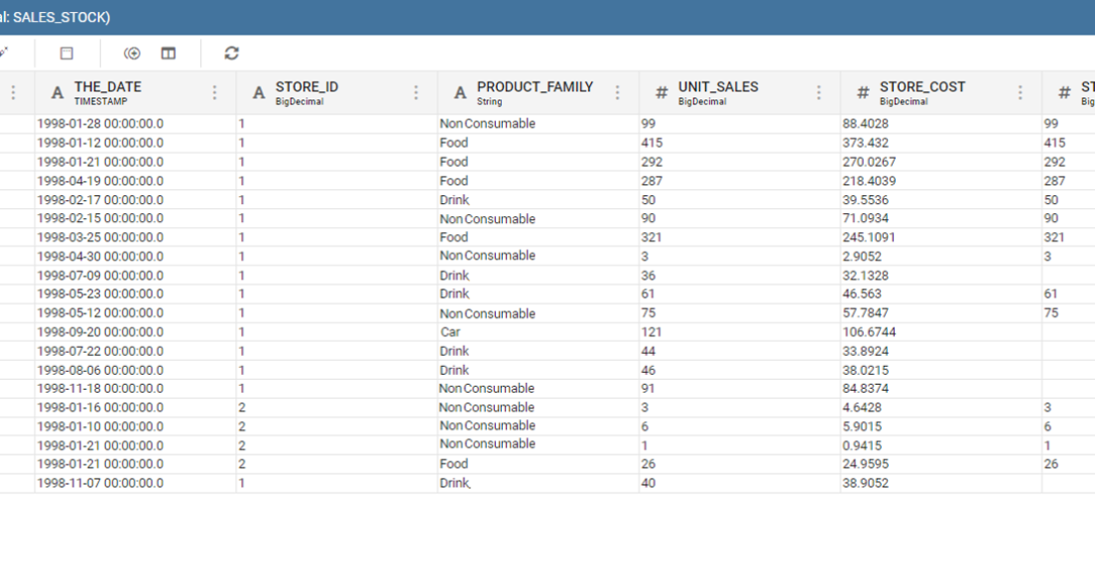The width and height of the screenshot is (1095, 582).
Task: Click the '#' type icon beside STORE_COST
Action: click(863, 93)
